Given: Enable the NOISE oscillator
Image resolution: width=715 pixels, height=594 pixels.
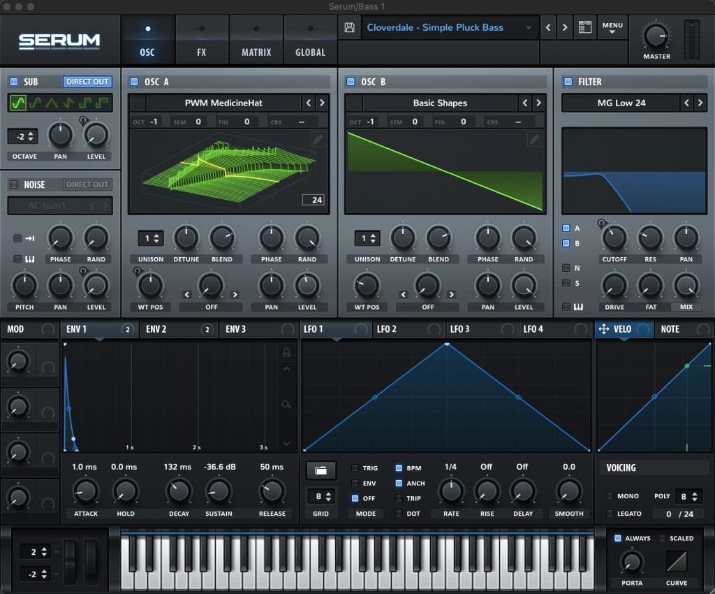Looking at the screenshot, I should (x=14, y=184).
